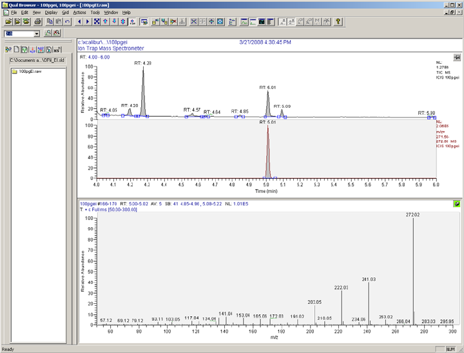Click the C:\Documents a...\OFN_EI.sld path label

coord(37,60)
